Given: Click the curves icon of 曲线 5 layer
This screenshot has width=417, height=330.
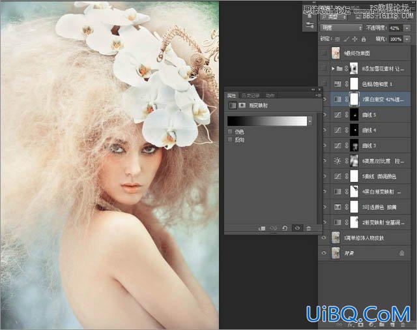Looking at the screenshot, I should 338,115.
